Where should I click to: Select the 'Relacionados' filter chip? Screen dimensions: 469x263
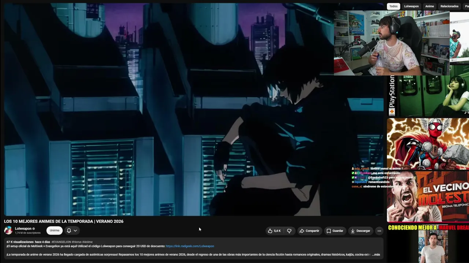click(449, 6)
